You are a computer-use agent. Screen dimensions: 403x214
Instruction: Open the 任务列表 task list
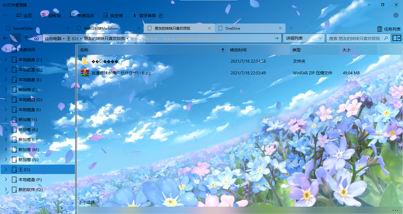click(389, 29)
